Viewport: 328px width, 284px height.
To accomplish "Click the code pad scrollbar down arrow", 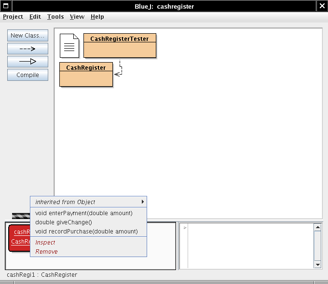I will point(317,264).
